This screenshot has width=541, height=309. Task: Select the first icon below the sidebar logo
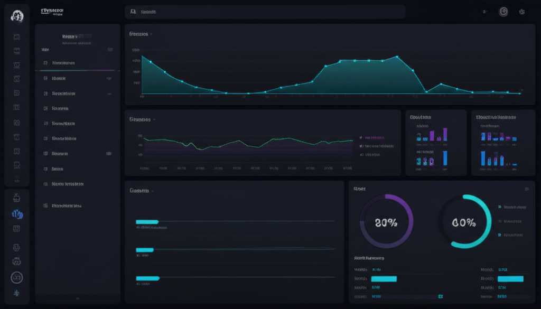(17, 37)
